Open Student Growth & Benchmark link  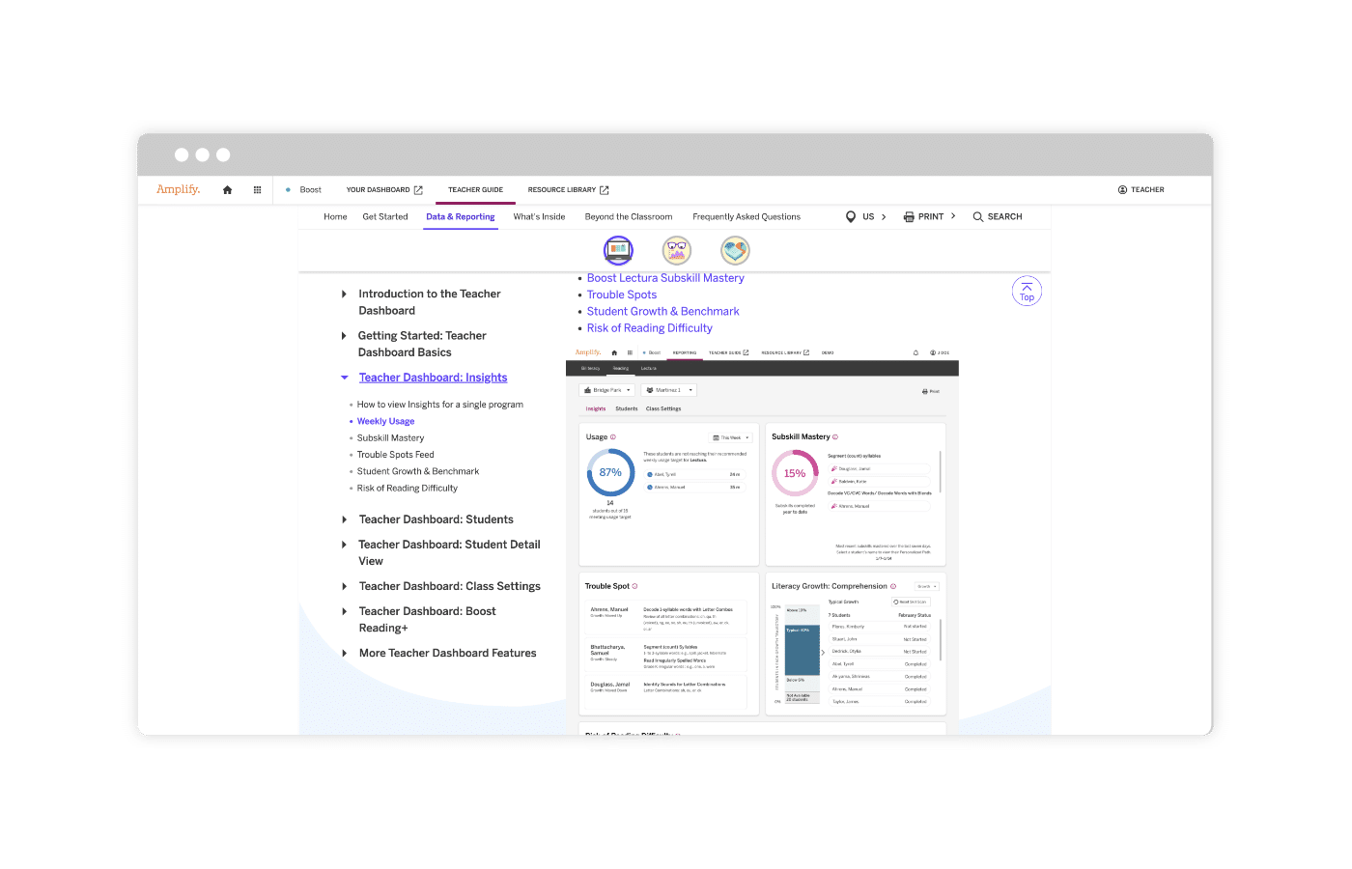coord(663,311)
